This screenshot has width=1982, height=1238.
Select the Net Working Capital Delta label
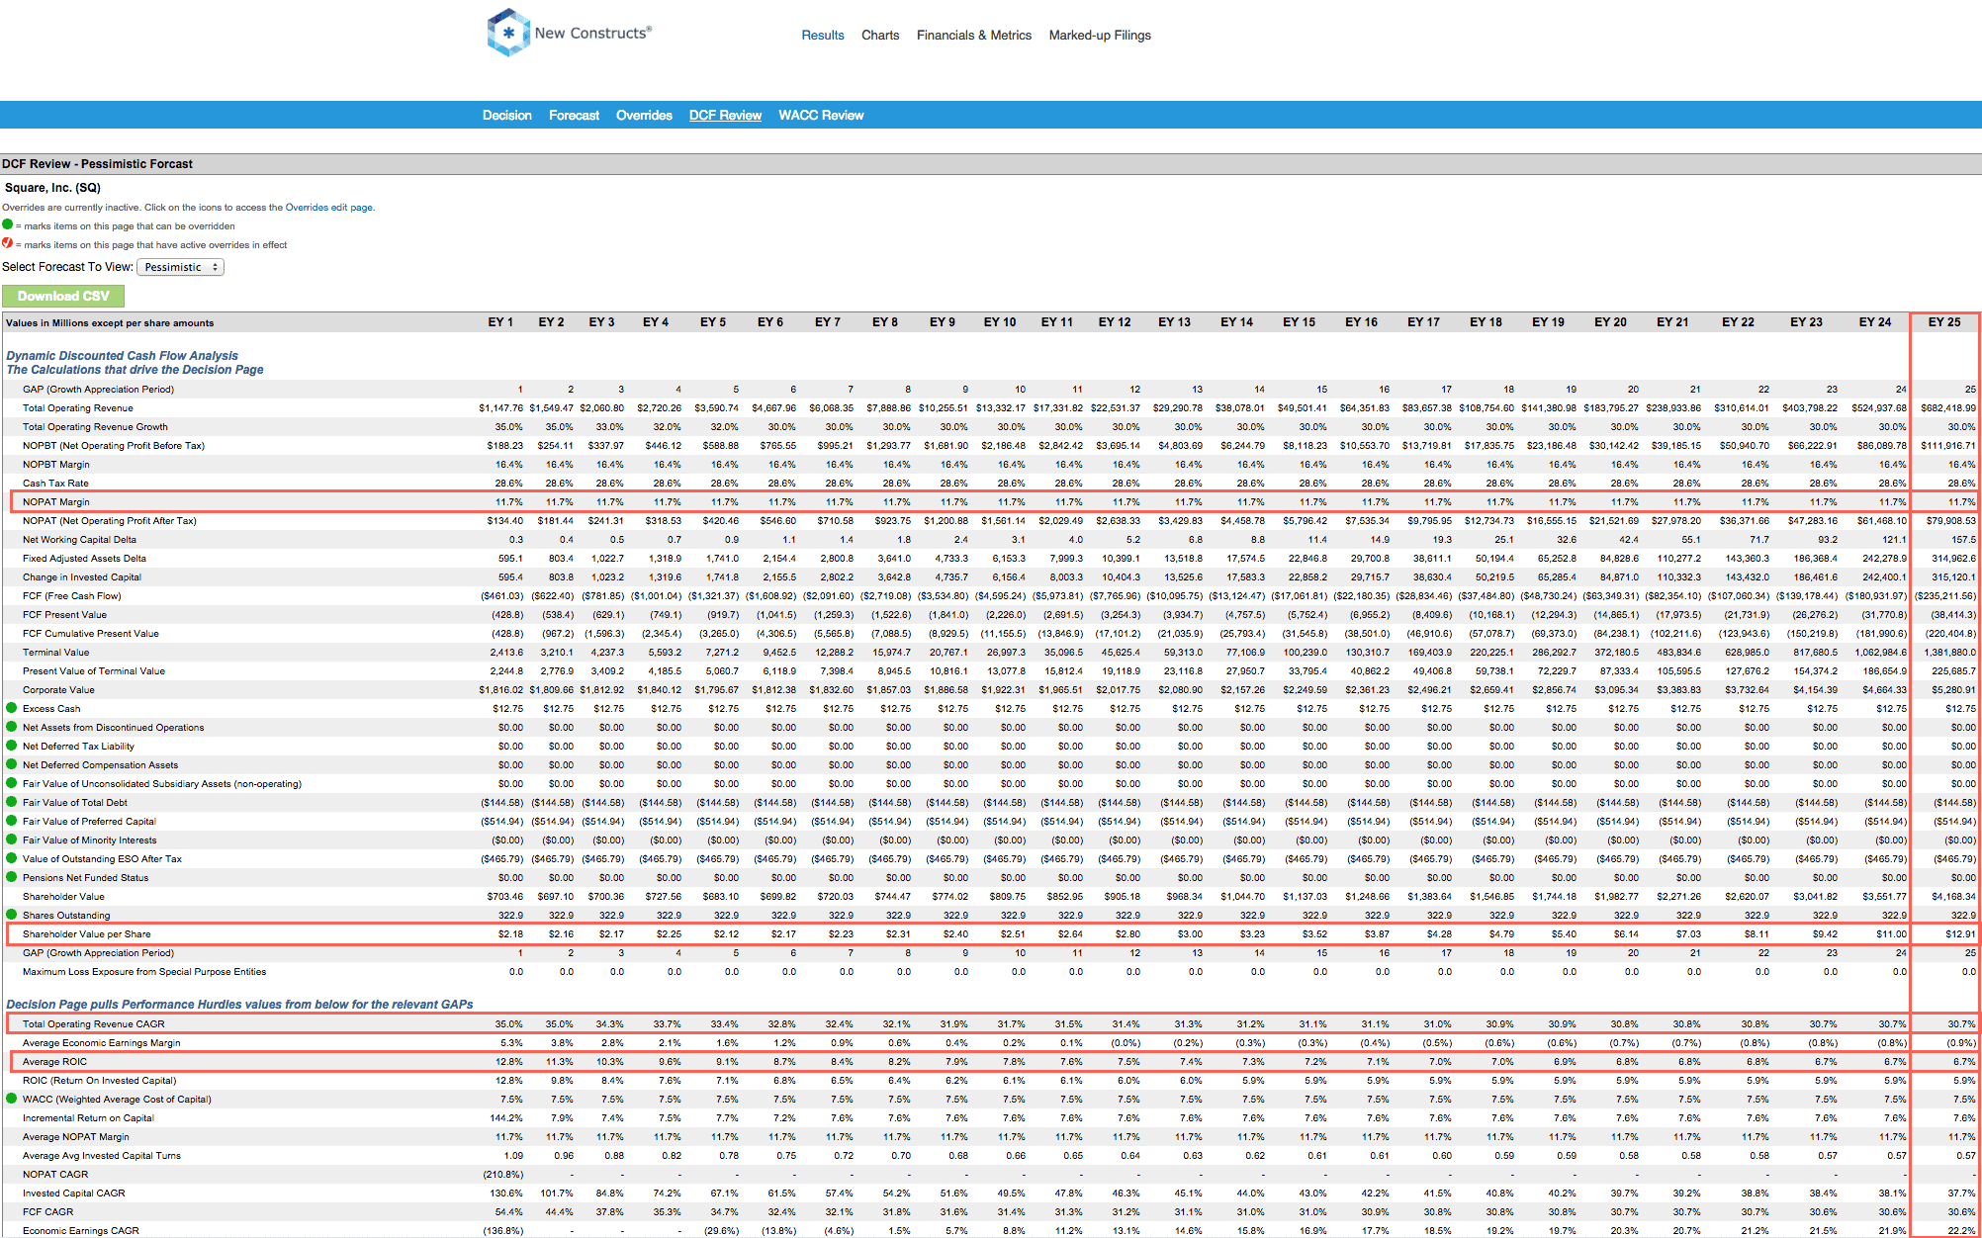pos(79,540)
